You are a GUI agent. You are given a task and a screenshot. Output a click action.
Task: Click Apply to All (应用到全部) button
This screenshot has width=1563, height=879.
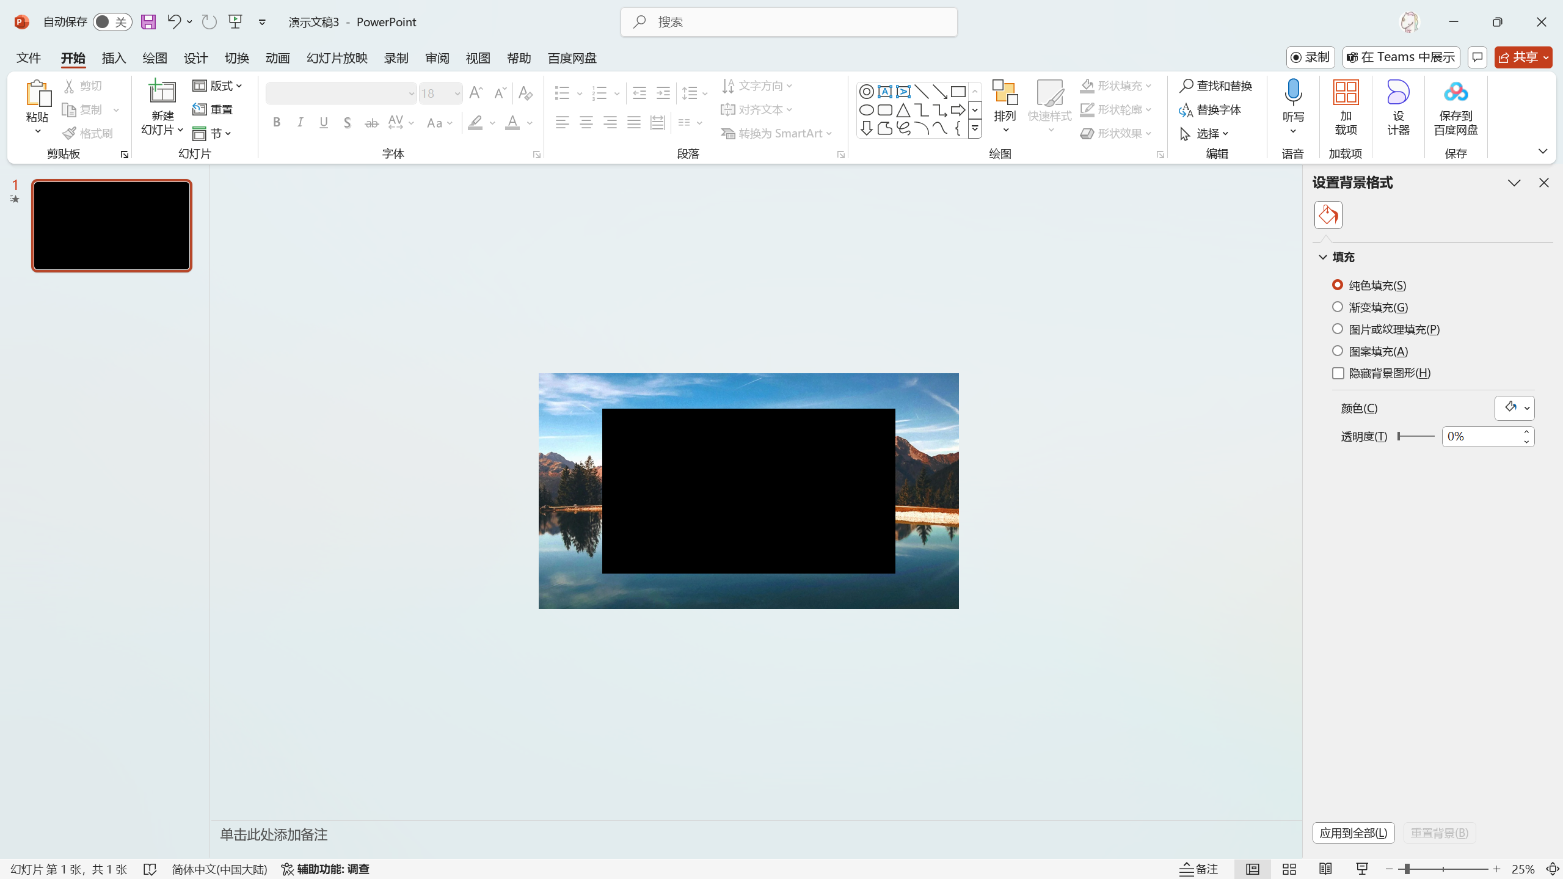coord(1354,833)
